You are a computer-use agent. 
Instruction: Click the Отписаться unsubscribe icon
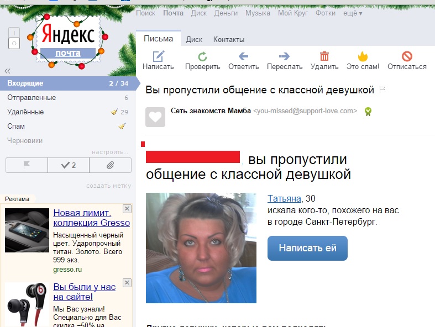tap(407, 56)
